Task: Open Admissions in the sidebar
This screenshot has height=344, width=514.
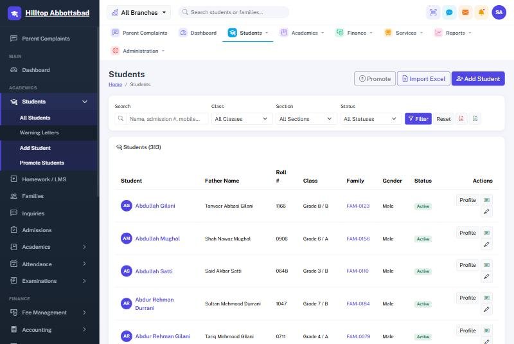Action: 49,230
